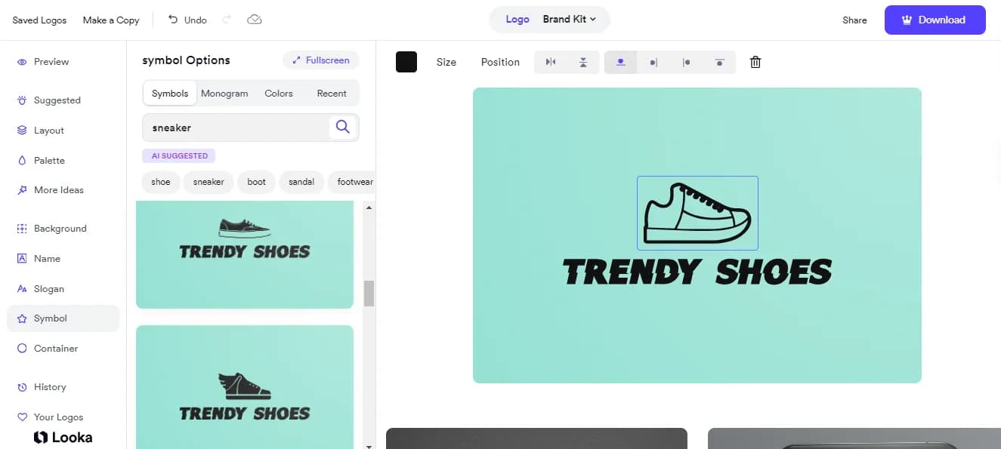Set symbol position above the name
The image size is (1001, 449).
click(x=621, y=62)
